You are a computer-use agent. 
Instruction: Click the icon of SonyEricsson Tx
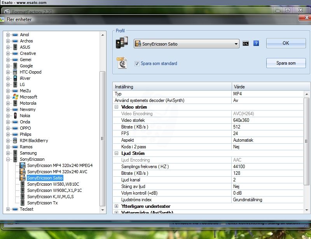(x=23, y=203)
